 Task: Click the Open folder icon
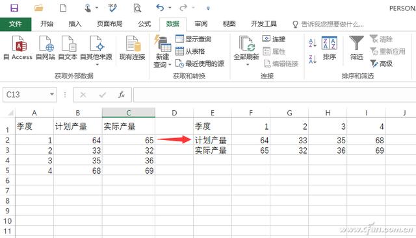click(39, 8)
